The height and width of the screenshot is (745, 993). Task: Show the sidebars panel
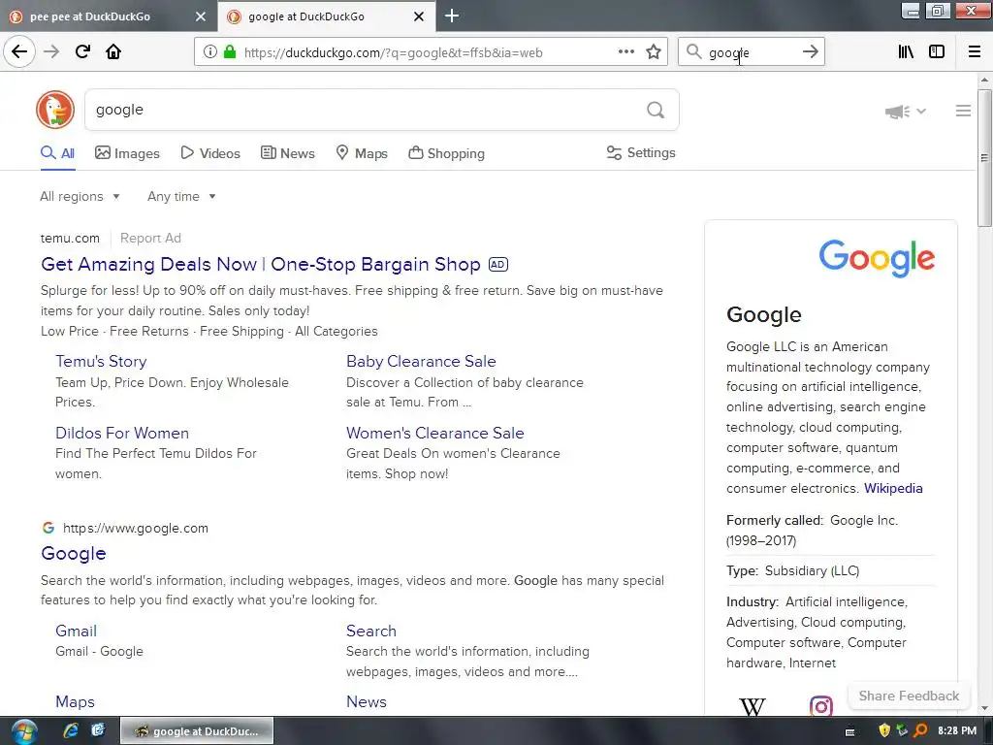pos(937,52)
